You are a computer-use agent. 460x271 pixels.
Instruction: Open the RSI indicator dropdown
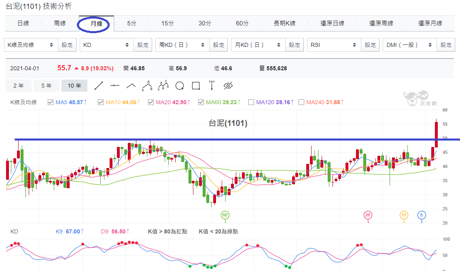pos(334,45)
